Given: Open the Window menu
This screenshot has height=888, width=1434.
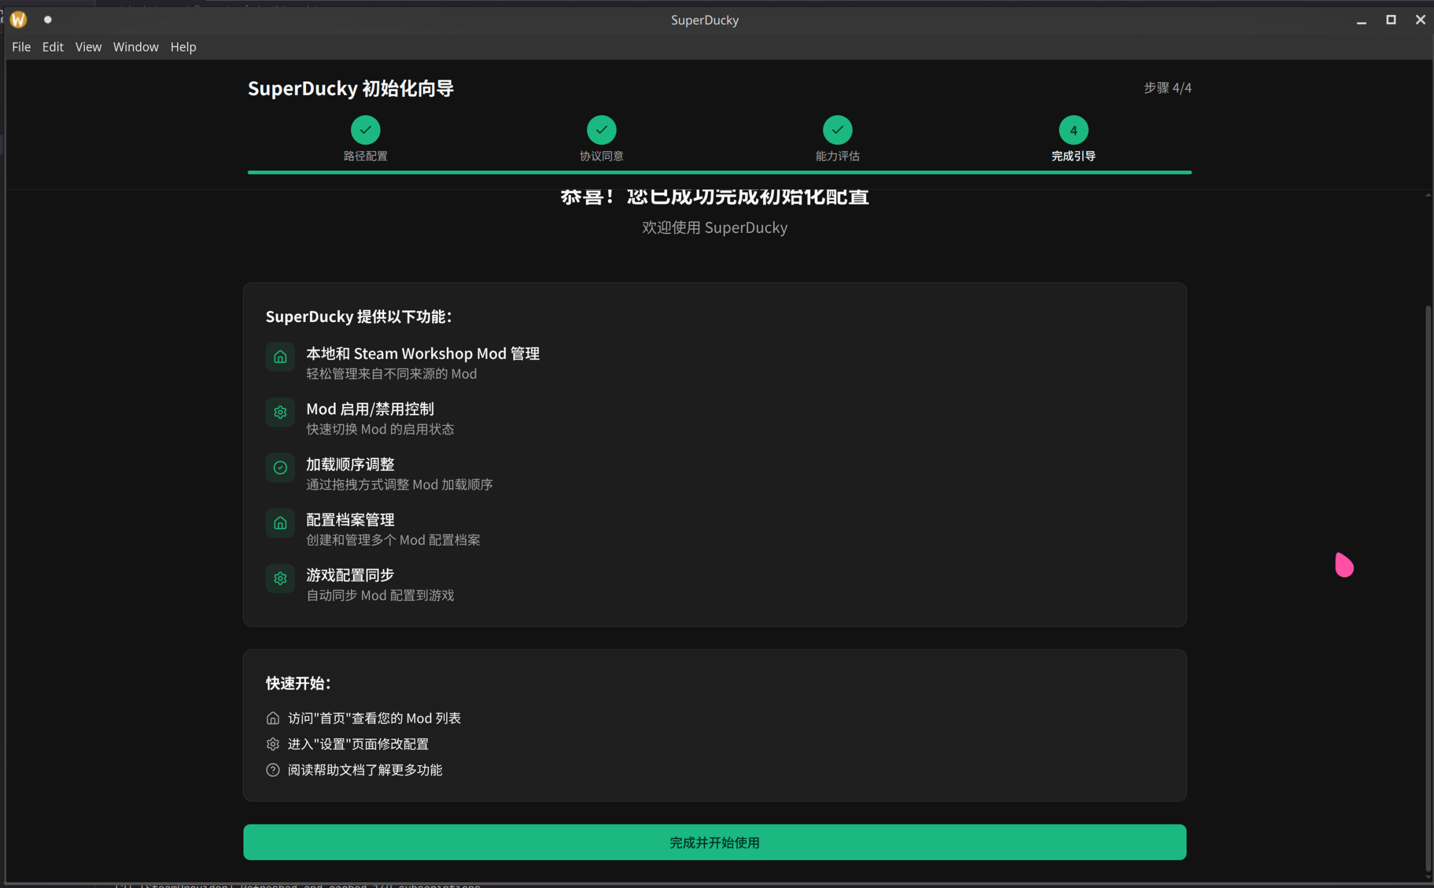Looking at the screenshot, I should (x=135, y=46).
